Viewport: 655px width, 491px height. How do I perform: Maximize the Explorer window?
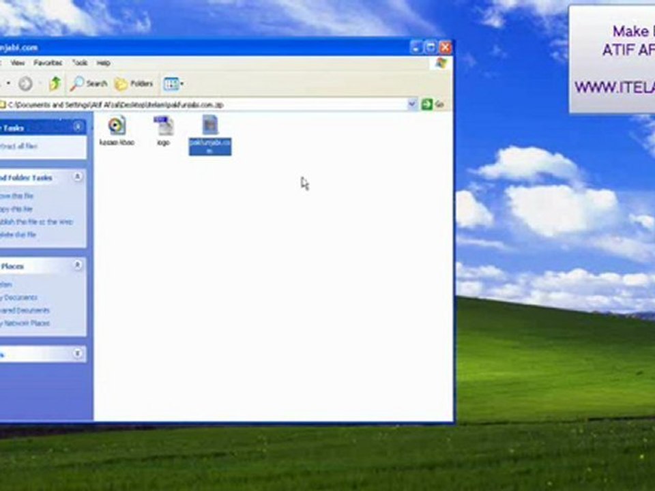pyautogui.click(x=431, y=48)
